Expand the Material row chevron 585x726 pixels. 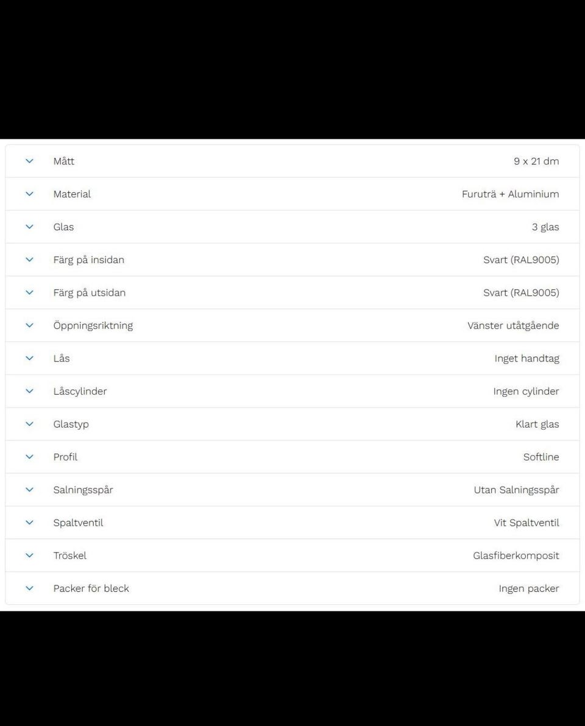point(29,194)
